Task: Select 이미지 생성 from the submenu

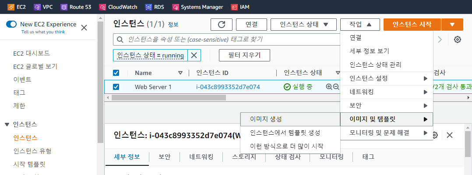Action: coord(290,119)
